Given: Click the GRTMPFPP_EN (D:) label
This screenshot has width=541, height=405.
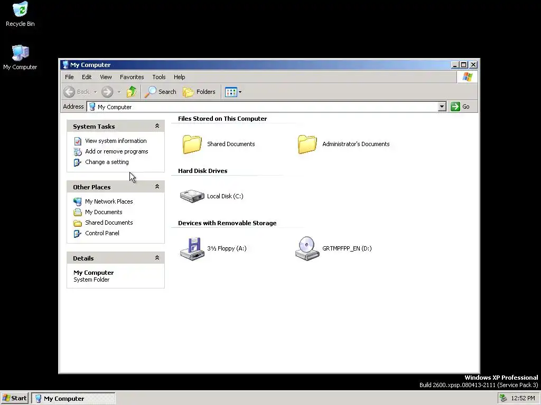Looking at the screenshot, I should (347, 249).
